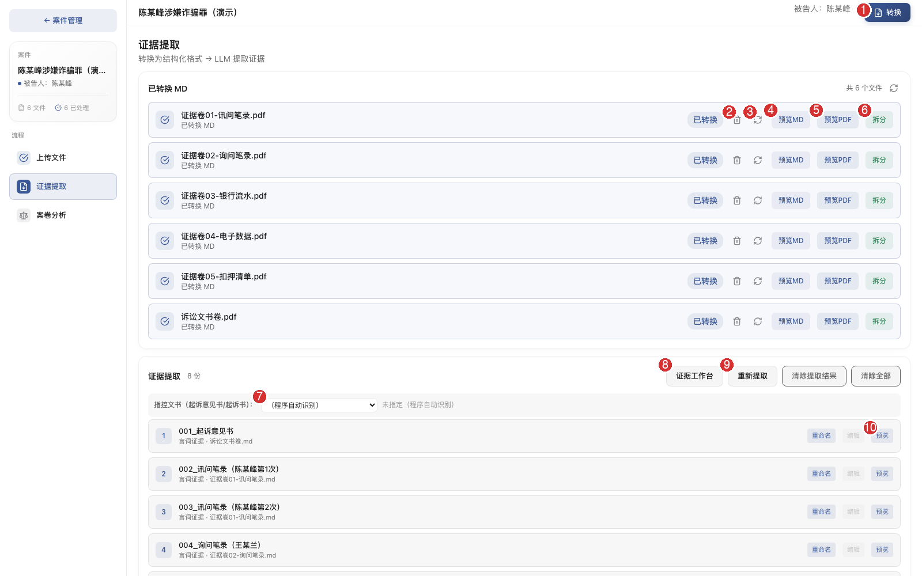Delete 证据卷03-银行流水.pdf with trash icon
The image size is (922, 576).
coord(737,200)
